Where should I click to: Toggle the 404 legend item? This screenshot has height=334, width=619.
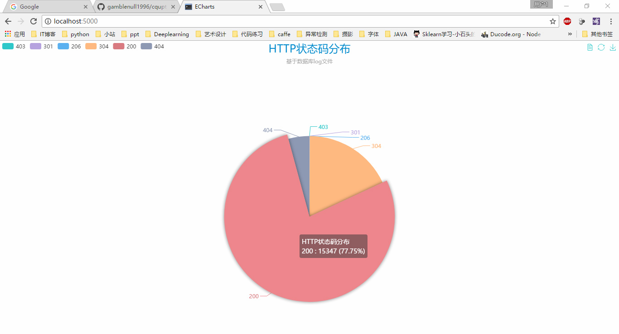152,46
